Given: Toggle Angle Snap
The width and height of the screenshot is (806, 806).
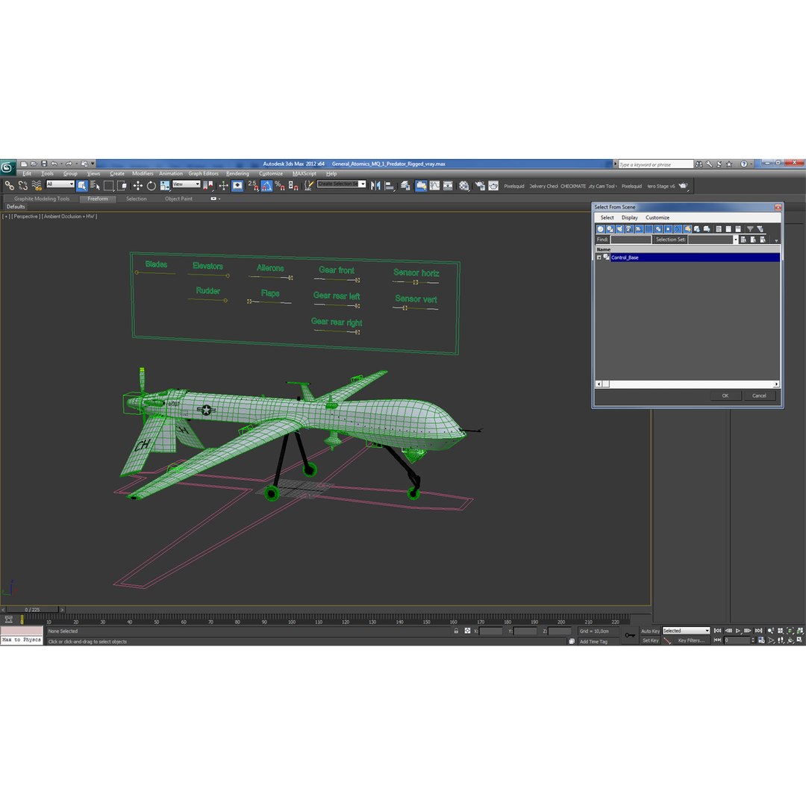Looking at the screenshot, I should point(266,186).
